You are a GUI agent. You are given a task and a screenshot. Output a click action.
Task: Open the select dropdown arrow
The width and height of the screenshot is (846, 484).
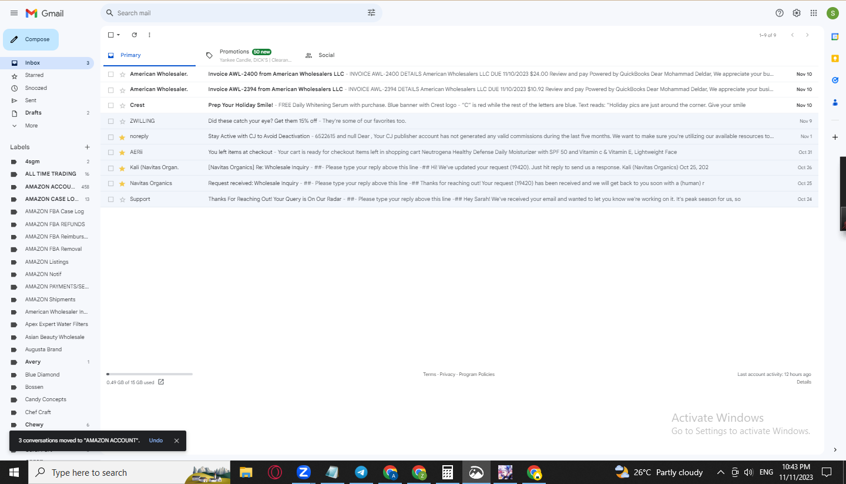pyautogui.click(x=119, y=35)
